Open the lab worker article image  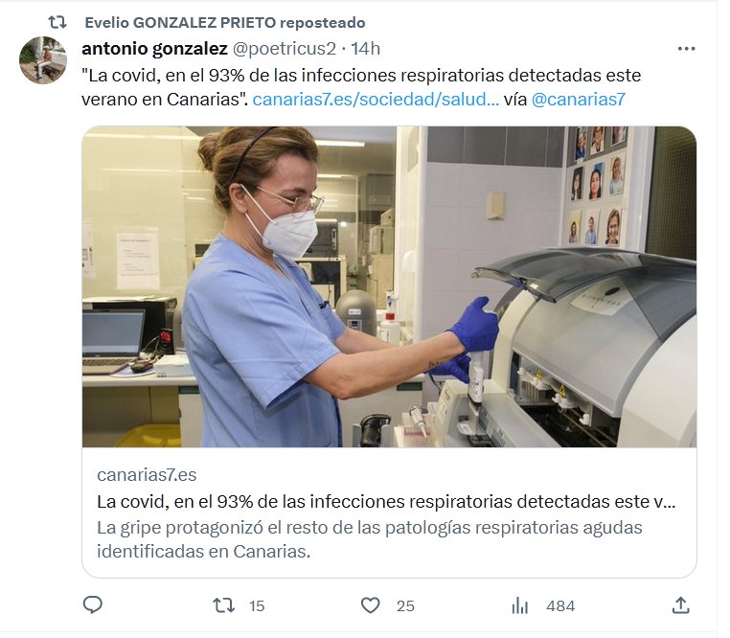click(x=389, y=286)
